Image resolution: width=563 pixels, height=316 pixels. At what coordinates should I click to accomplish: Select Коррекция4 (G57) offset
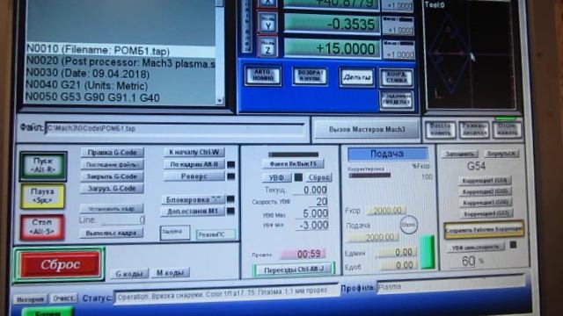click(486, 214)
